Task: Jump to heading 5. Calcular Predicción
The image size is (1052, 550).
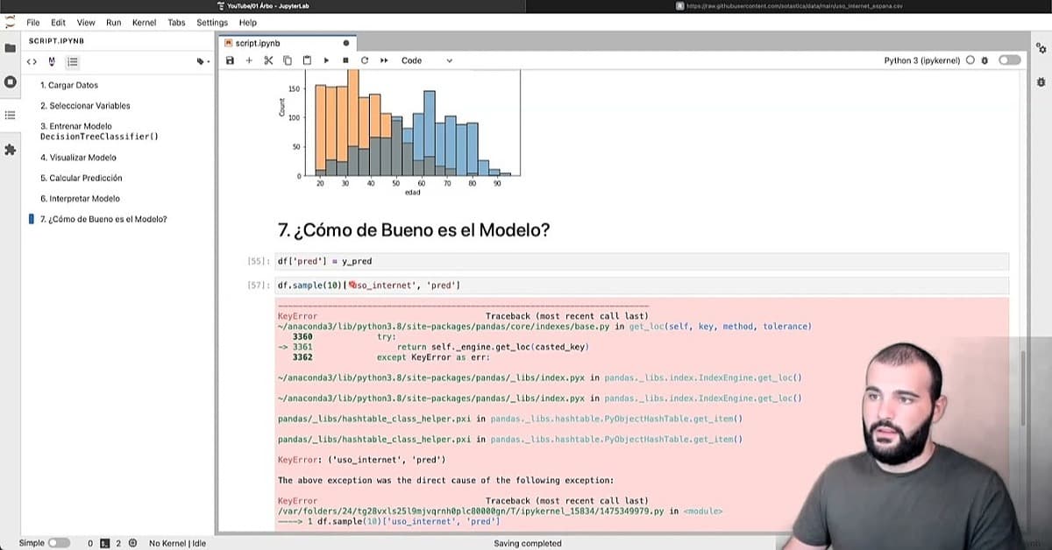Action: tap(82, 178)
